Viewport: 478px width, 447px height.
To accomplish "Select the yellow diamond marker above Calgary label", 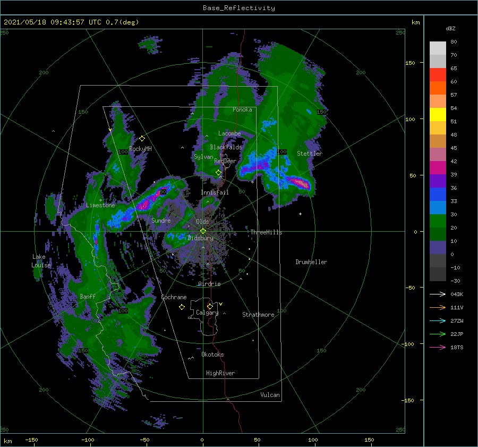I will click(x=210, y=306).
